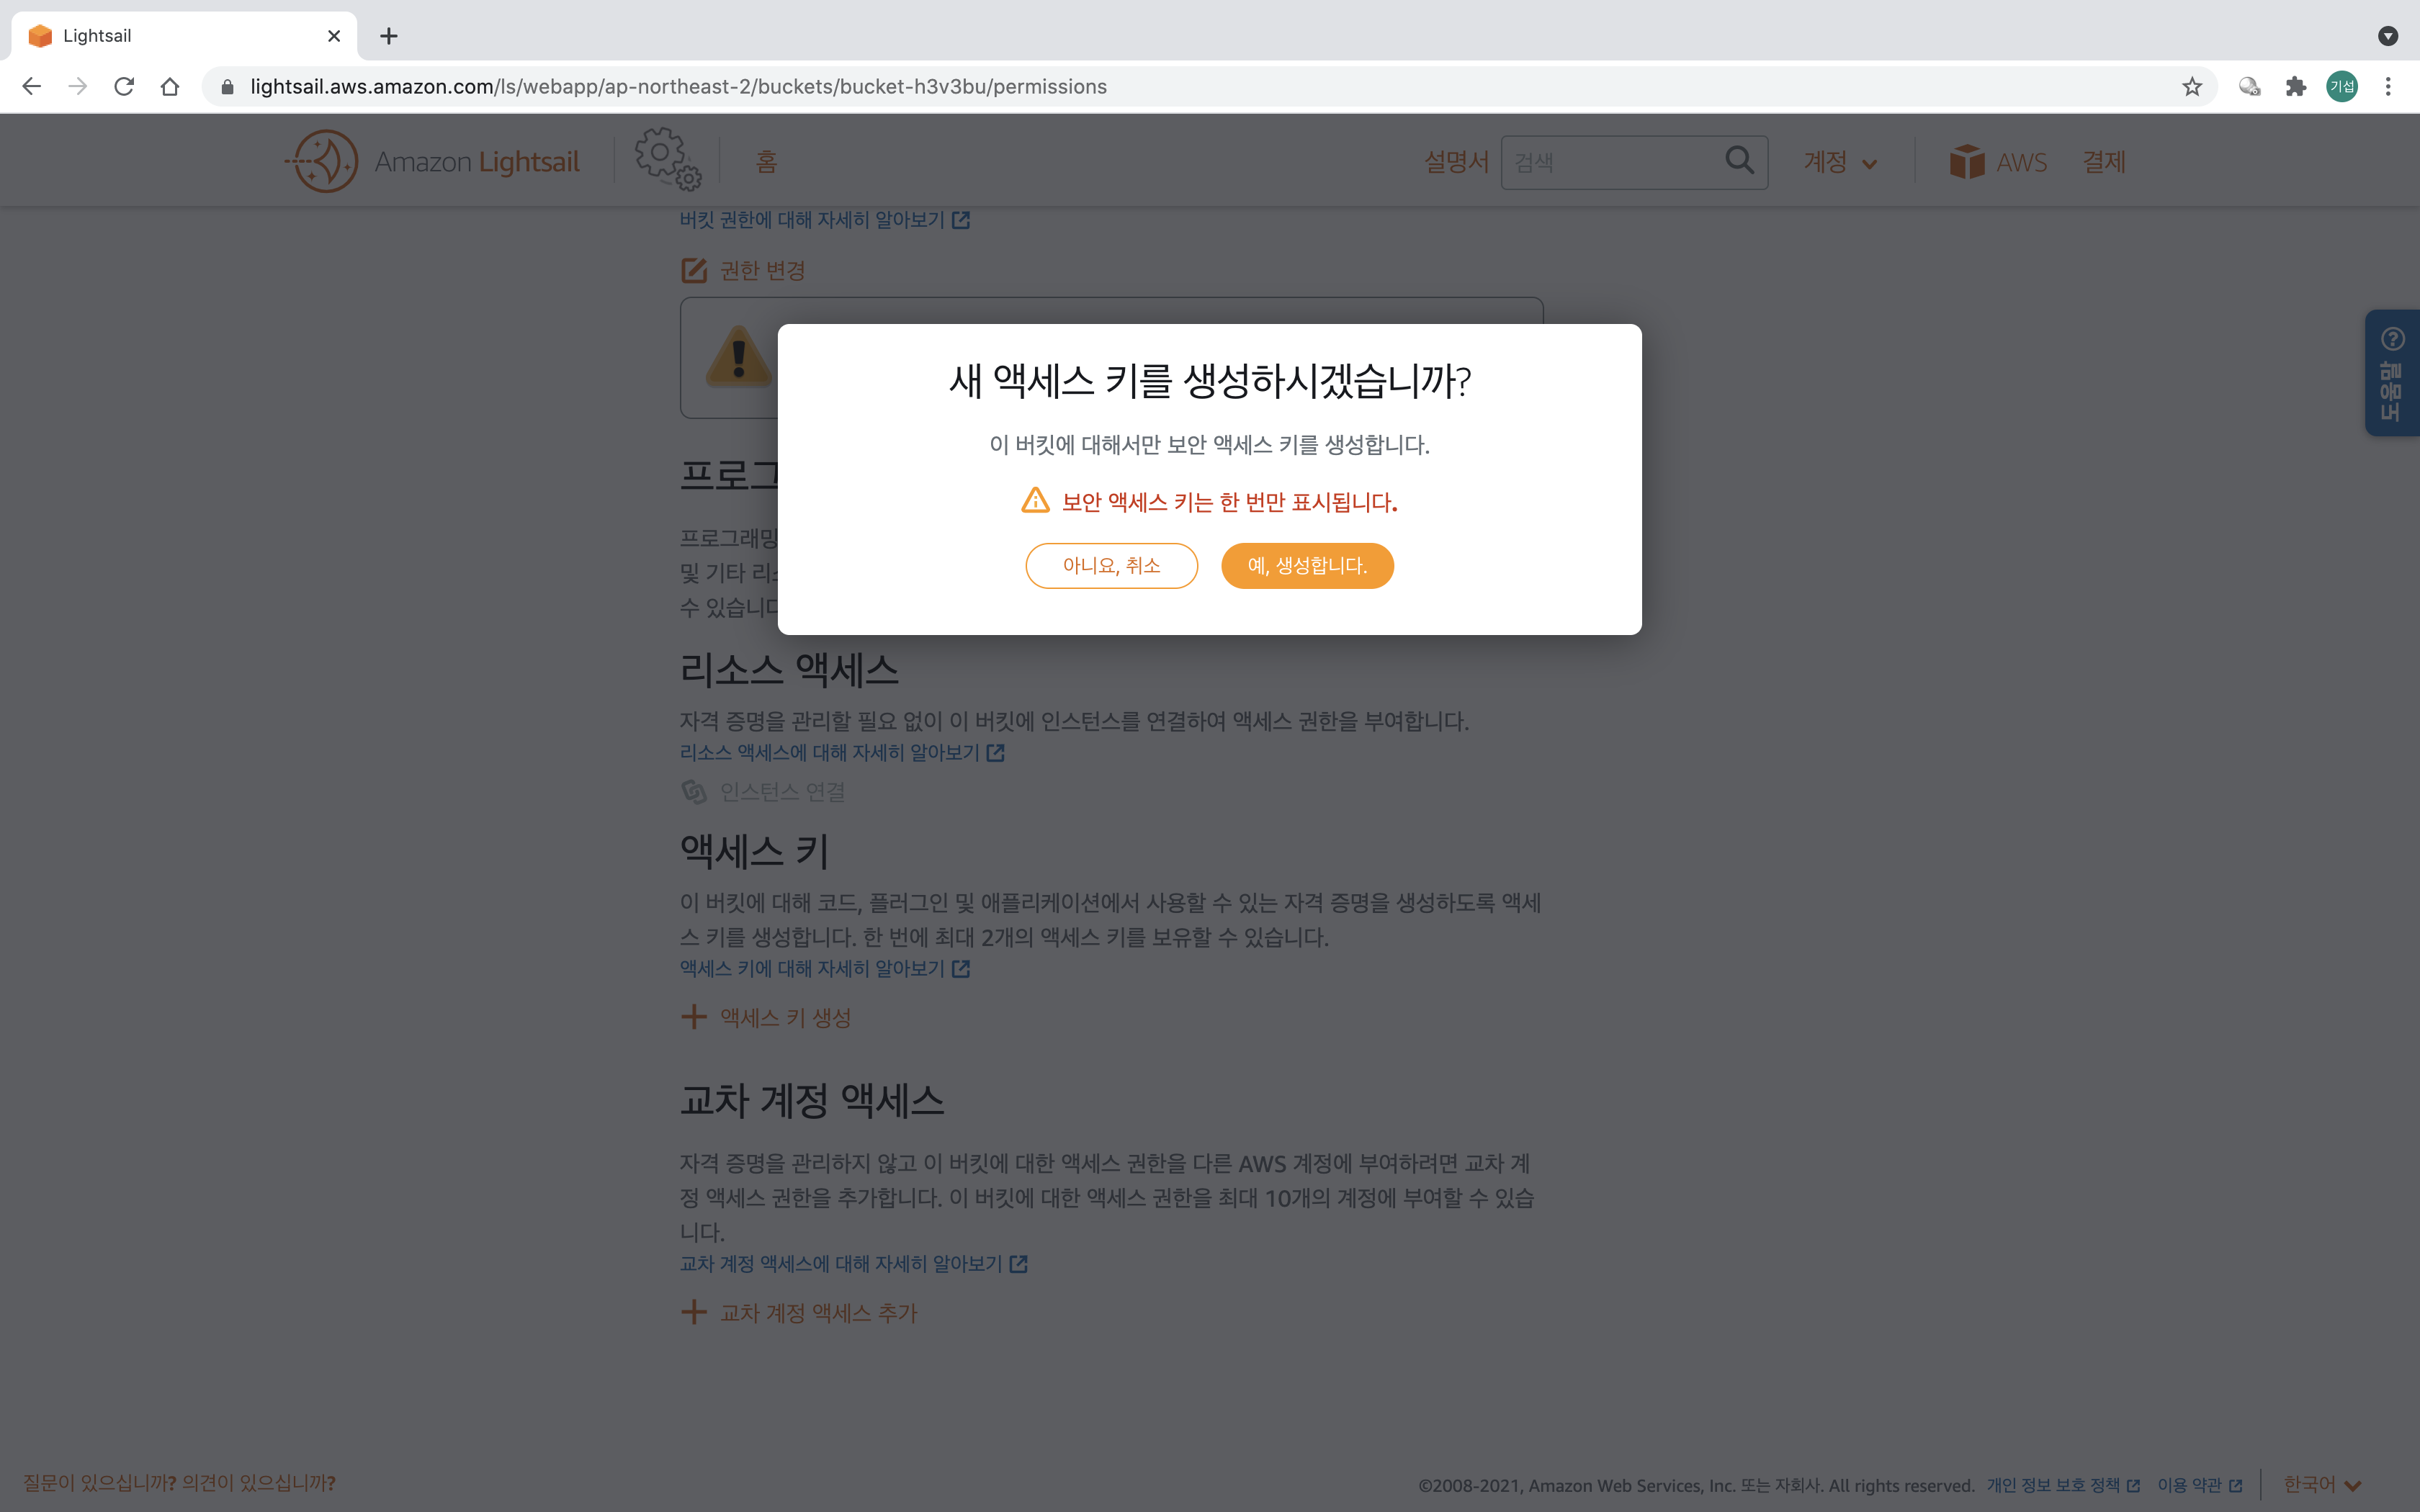Open 설명서 documentation link
2420x1512 pixels.
point(1455,162)
